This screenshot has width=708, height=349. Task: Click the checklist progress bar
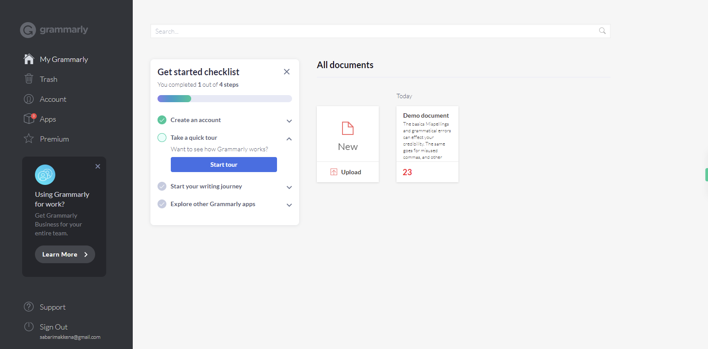(x=225, y=99)
